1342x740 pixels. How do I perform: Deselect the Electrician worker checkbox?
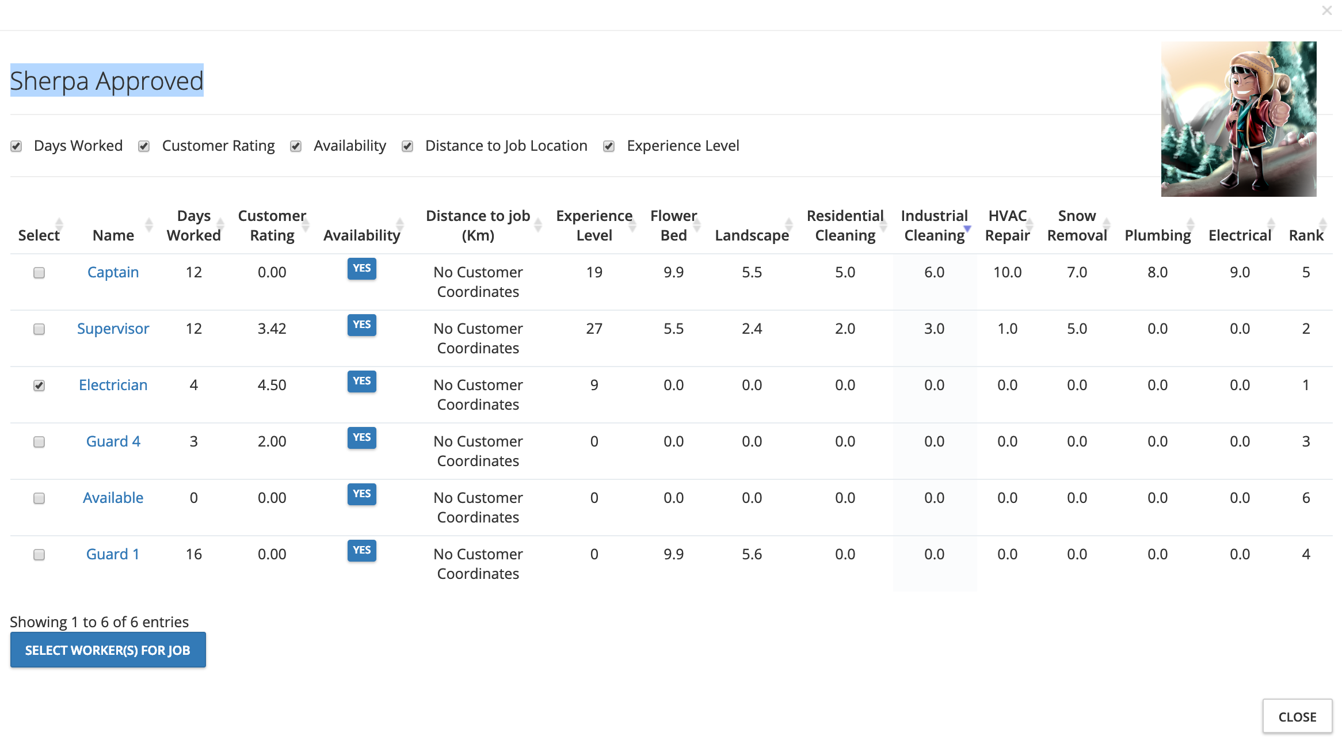click(x=39, y=386)
